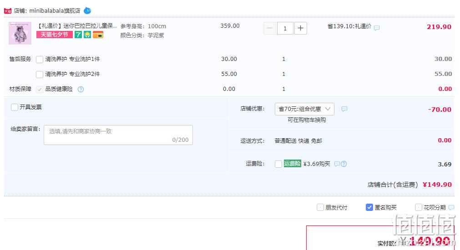Image resolution: width=460 pixels, height=250 pixels.
Task: Check 清洗养护 专业洗护1件 option
Action: [x=40, y=59]
